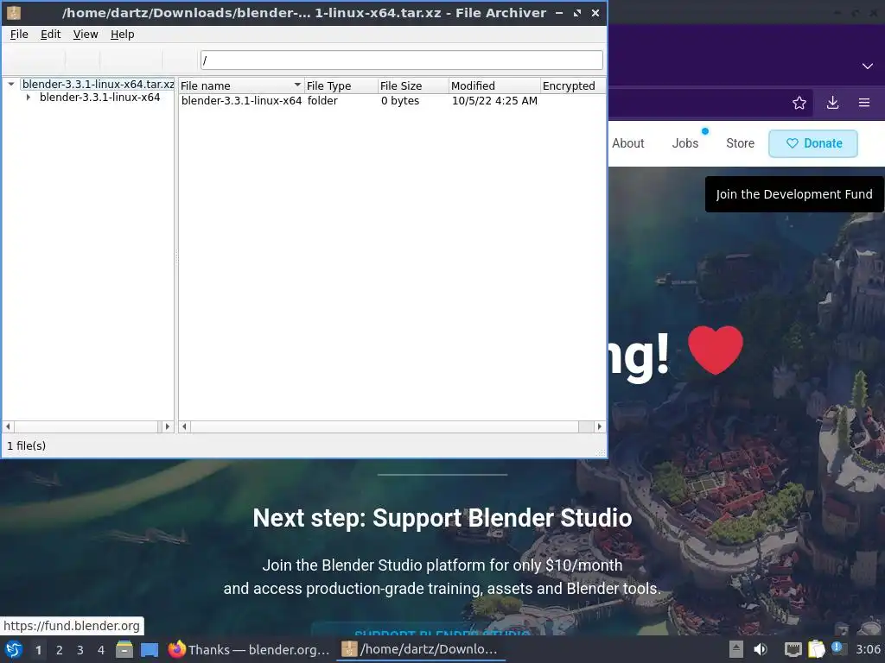Image resolution: width=885 pixels, height=663 pixels.
Task: Click the '10/5/22 4:25 AM' modified cell
Action: [494, 101]
